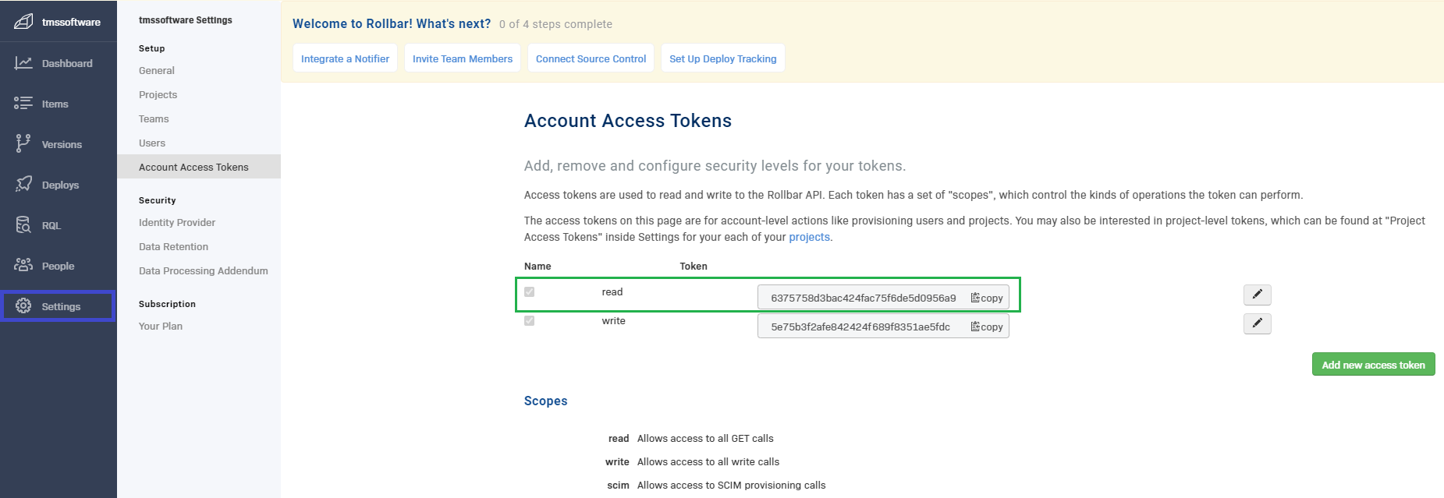This screenshot has height=498, width=1444.
Task: Go to Versions via the branch icon
Action: (23, 144)
